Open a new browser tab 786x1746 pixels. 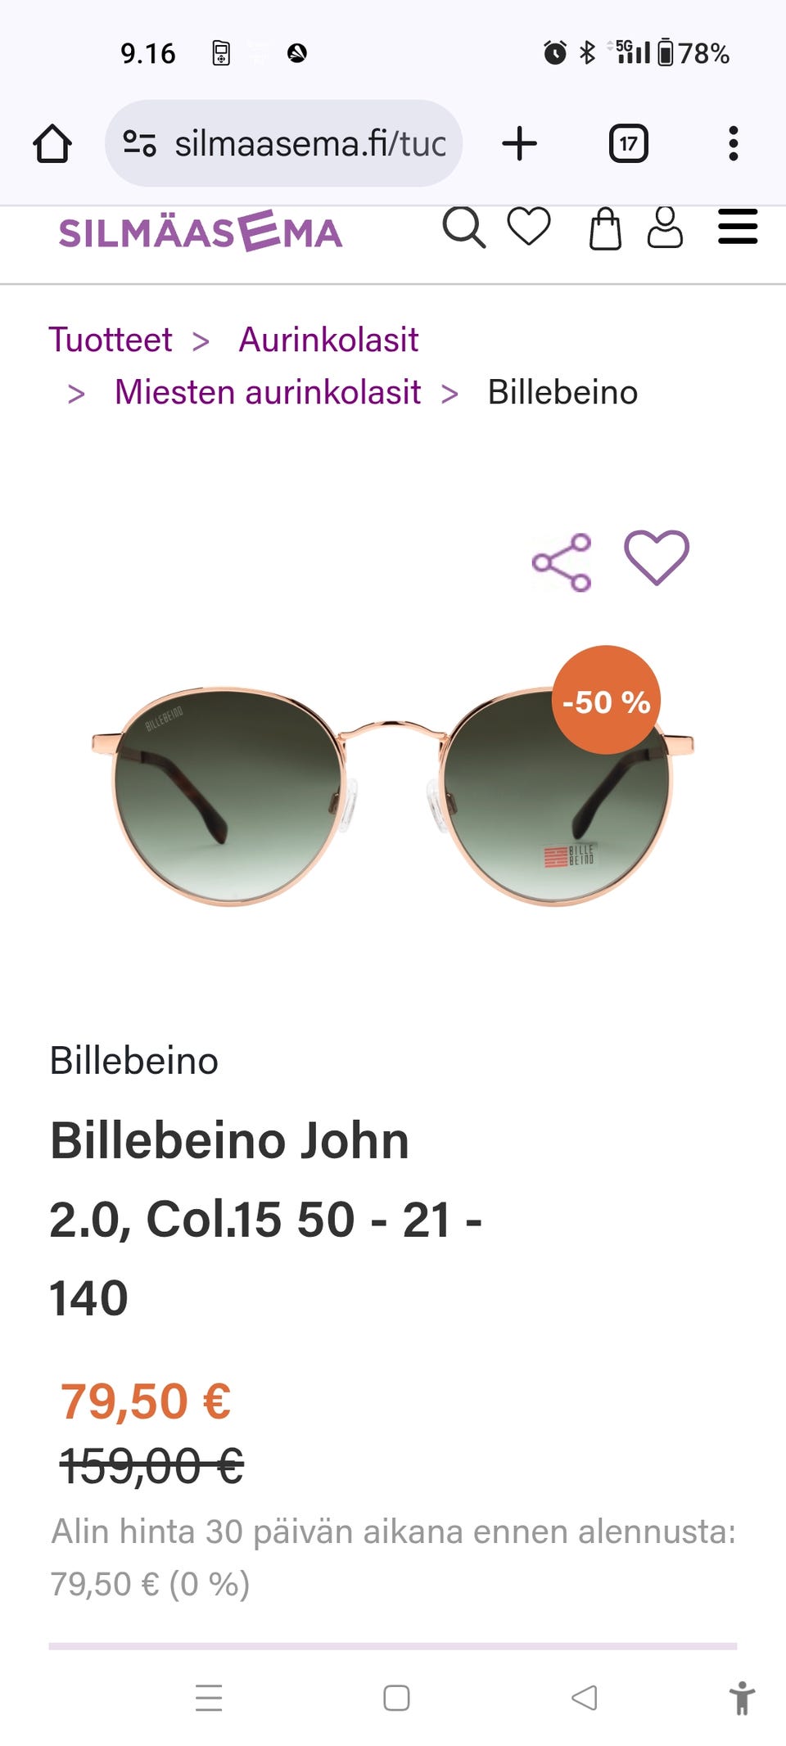pos(519,144)
